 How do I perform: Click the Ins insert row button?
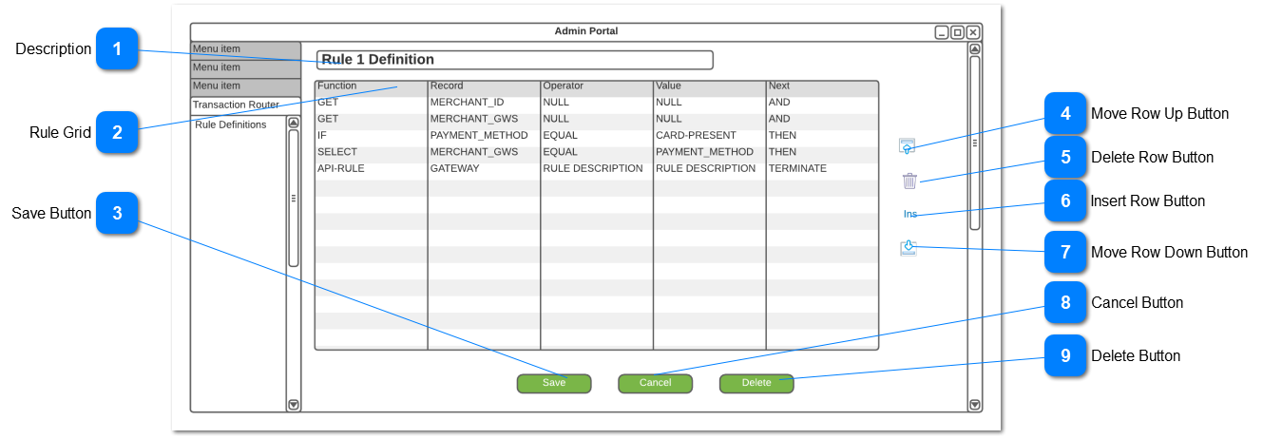click(x=909, y=215)
